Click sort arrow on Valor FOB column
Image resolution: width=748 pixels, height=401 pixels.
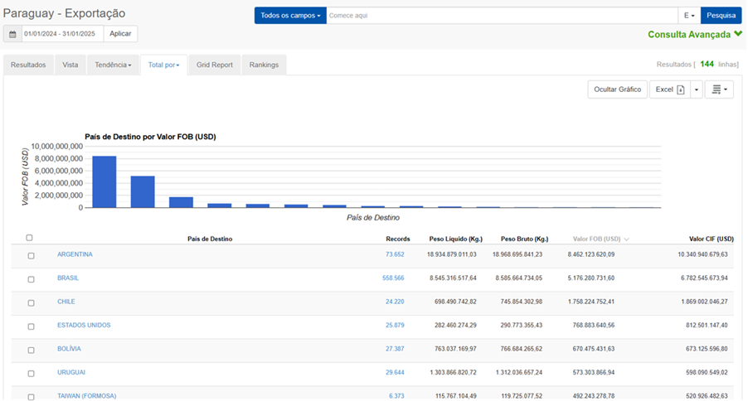tap(626, 239)
